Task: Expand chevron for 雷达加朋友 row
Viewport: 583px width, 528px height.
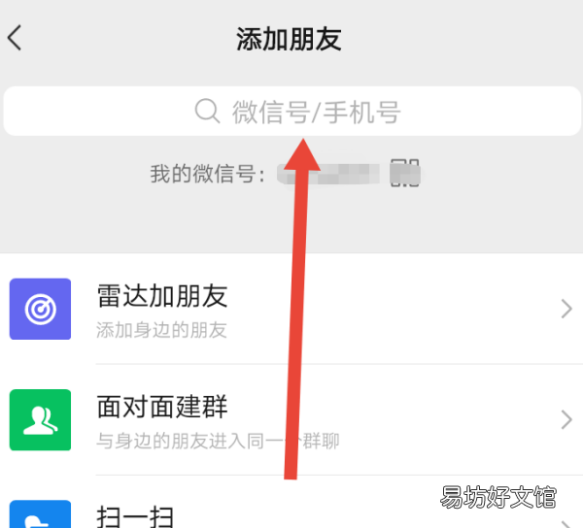Action: (566, 309)
